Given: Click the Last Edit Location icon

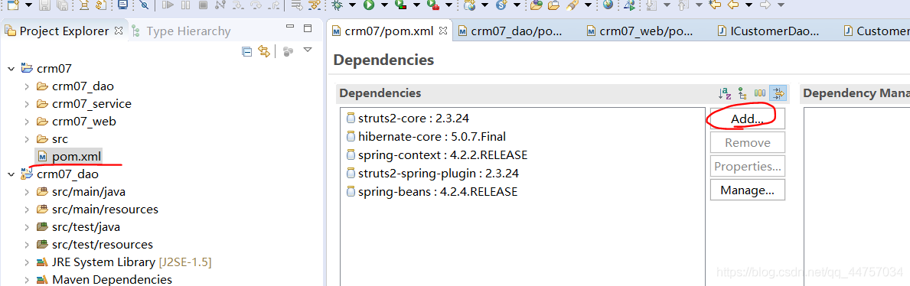Looking at the screenshot, I should pyautogui.click(x=715, y=5).
